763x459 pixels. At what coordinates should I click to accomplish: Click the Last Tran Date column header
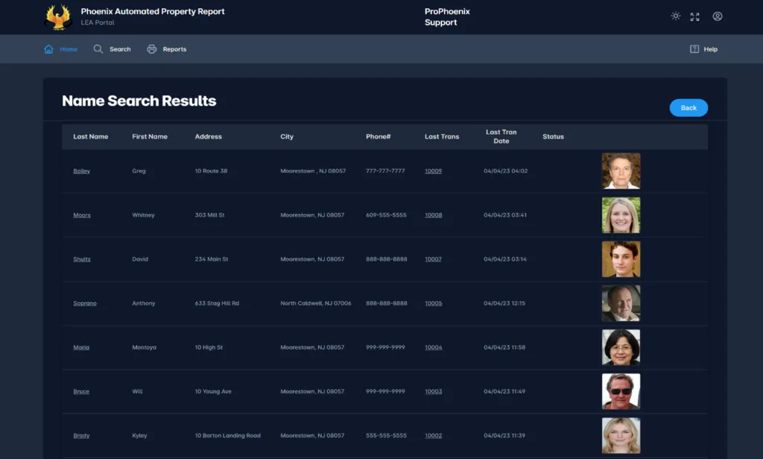(x=501, y=137)
